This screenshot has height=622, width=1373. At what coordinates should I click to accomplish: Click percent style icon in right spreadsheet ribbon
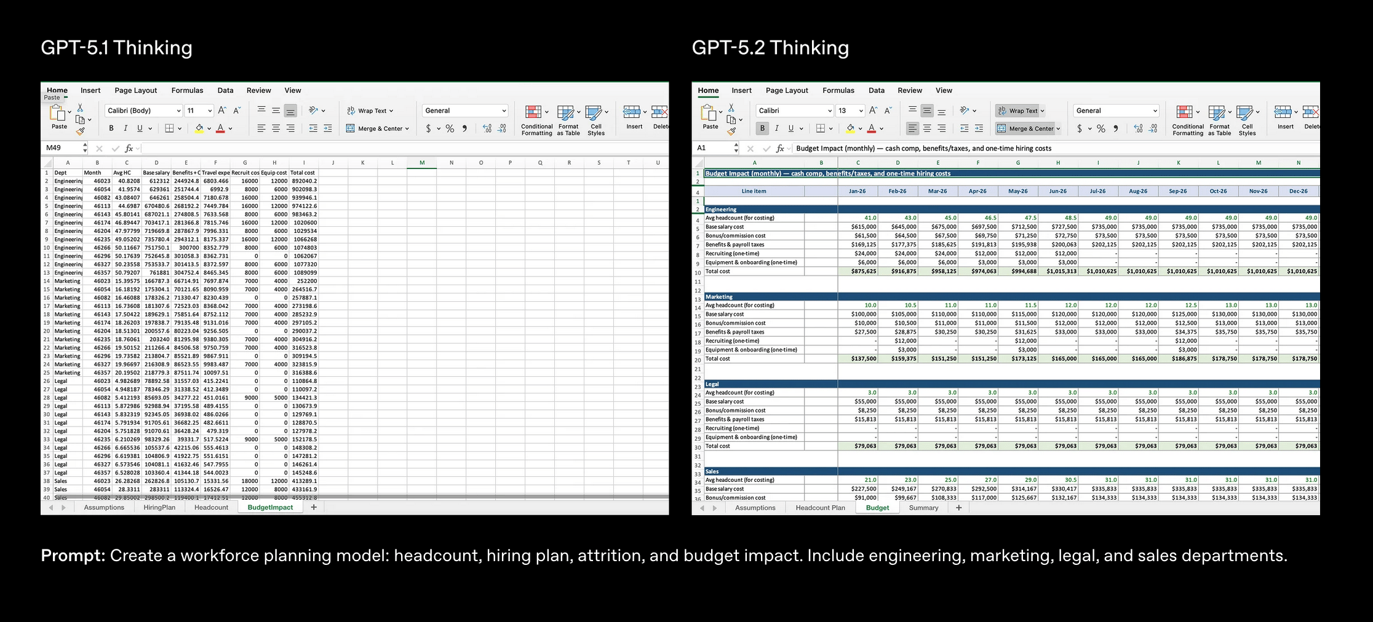pos(1101,128)
